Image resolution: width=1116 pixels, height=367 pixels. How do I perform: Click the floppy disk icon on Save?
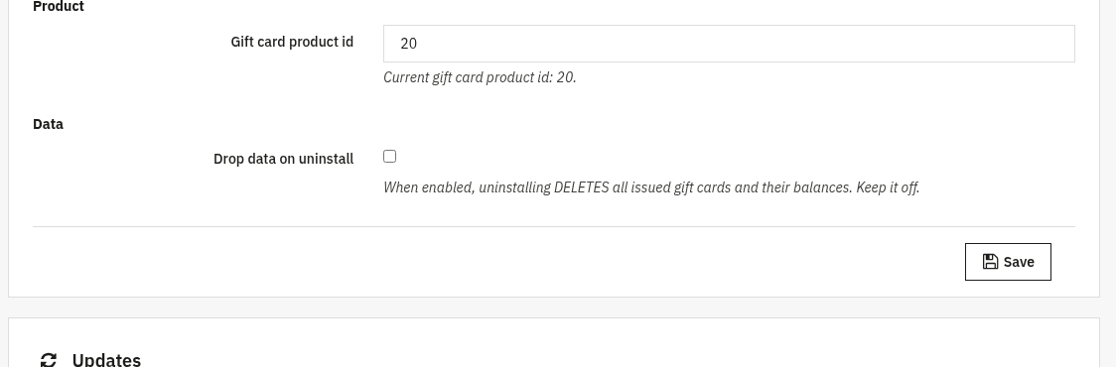tap(990, 262)
